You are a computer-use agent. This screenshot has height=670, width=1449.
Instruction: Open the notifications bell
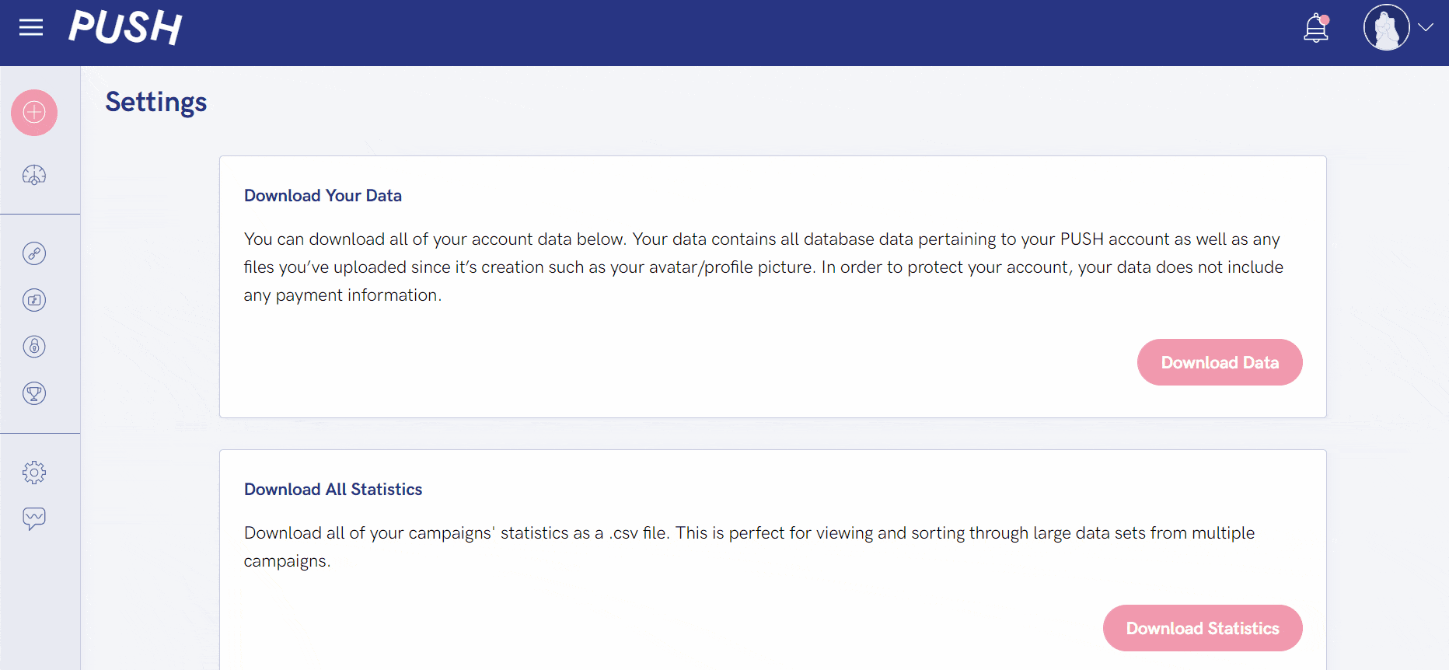tap(1316, 28)
